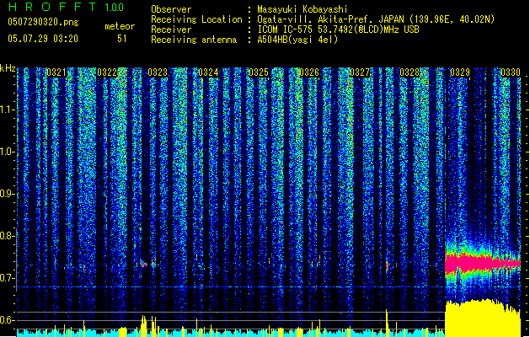Click the Receiver field label

pyautogui.click(x=171, y=29)
